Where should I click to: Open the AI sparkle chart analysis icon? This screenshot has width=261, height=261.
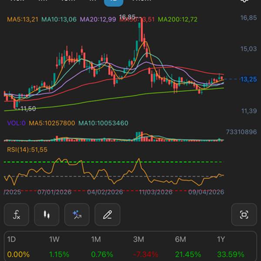tap(77, 214)
